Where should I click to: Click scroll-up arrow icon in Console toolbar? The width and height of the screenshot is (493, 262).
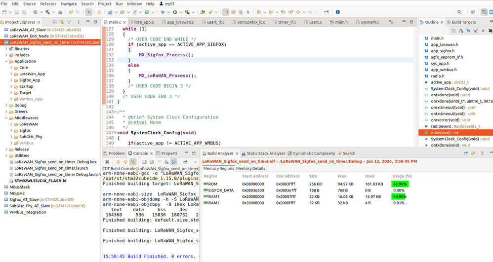125,162
